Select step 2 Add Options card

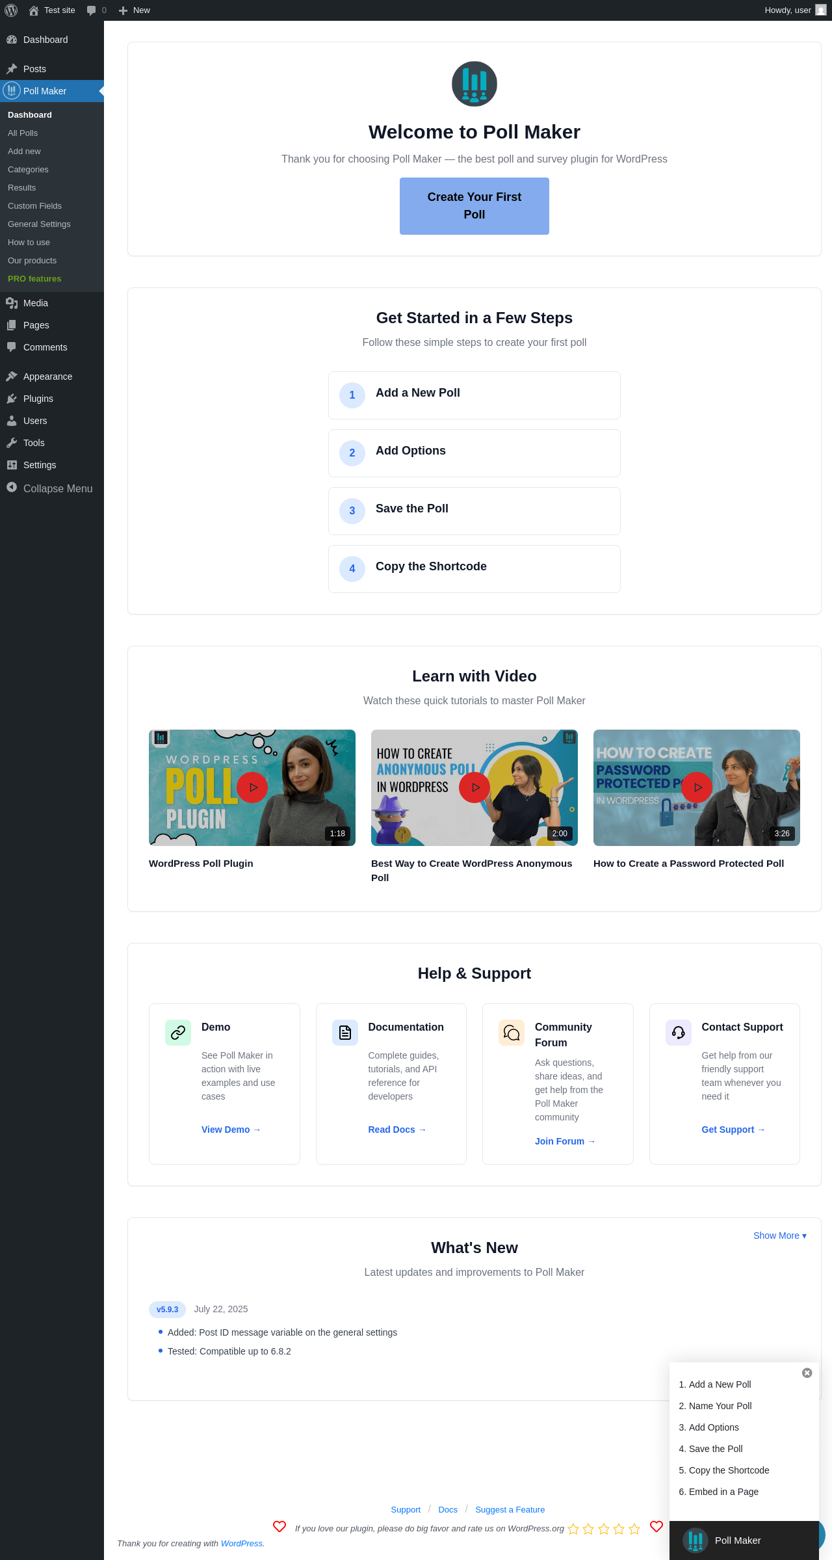[474, 453]
